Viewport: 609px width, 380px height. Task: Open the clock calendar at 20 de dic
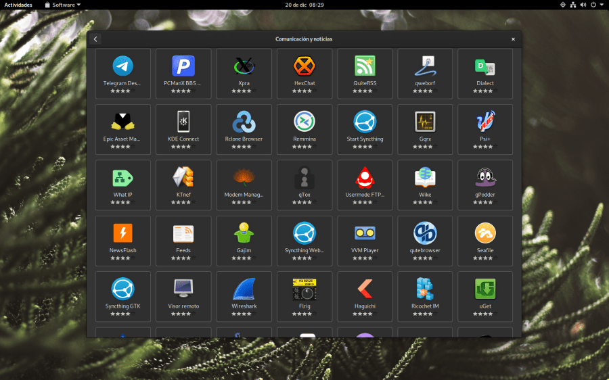tap(304, 5)
